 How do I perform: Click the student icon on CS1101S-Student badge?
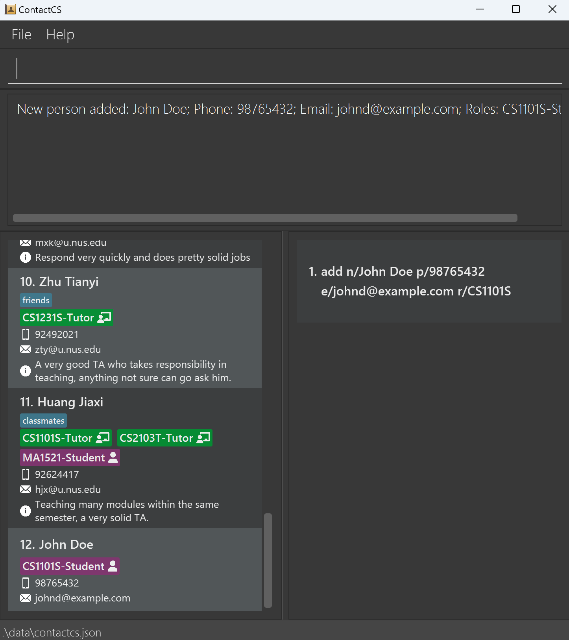(113, 566)
